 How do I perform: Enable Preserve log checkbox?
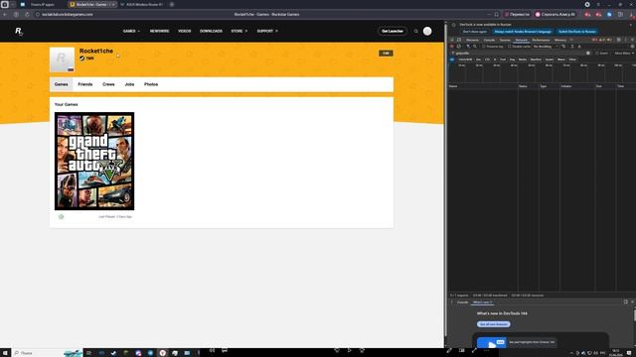click(484, 47)
